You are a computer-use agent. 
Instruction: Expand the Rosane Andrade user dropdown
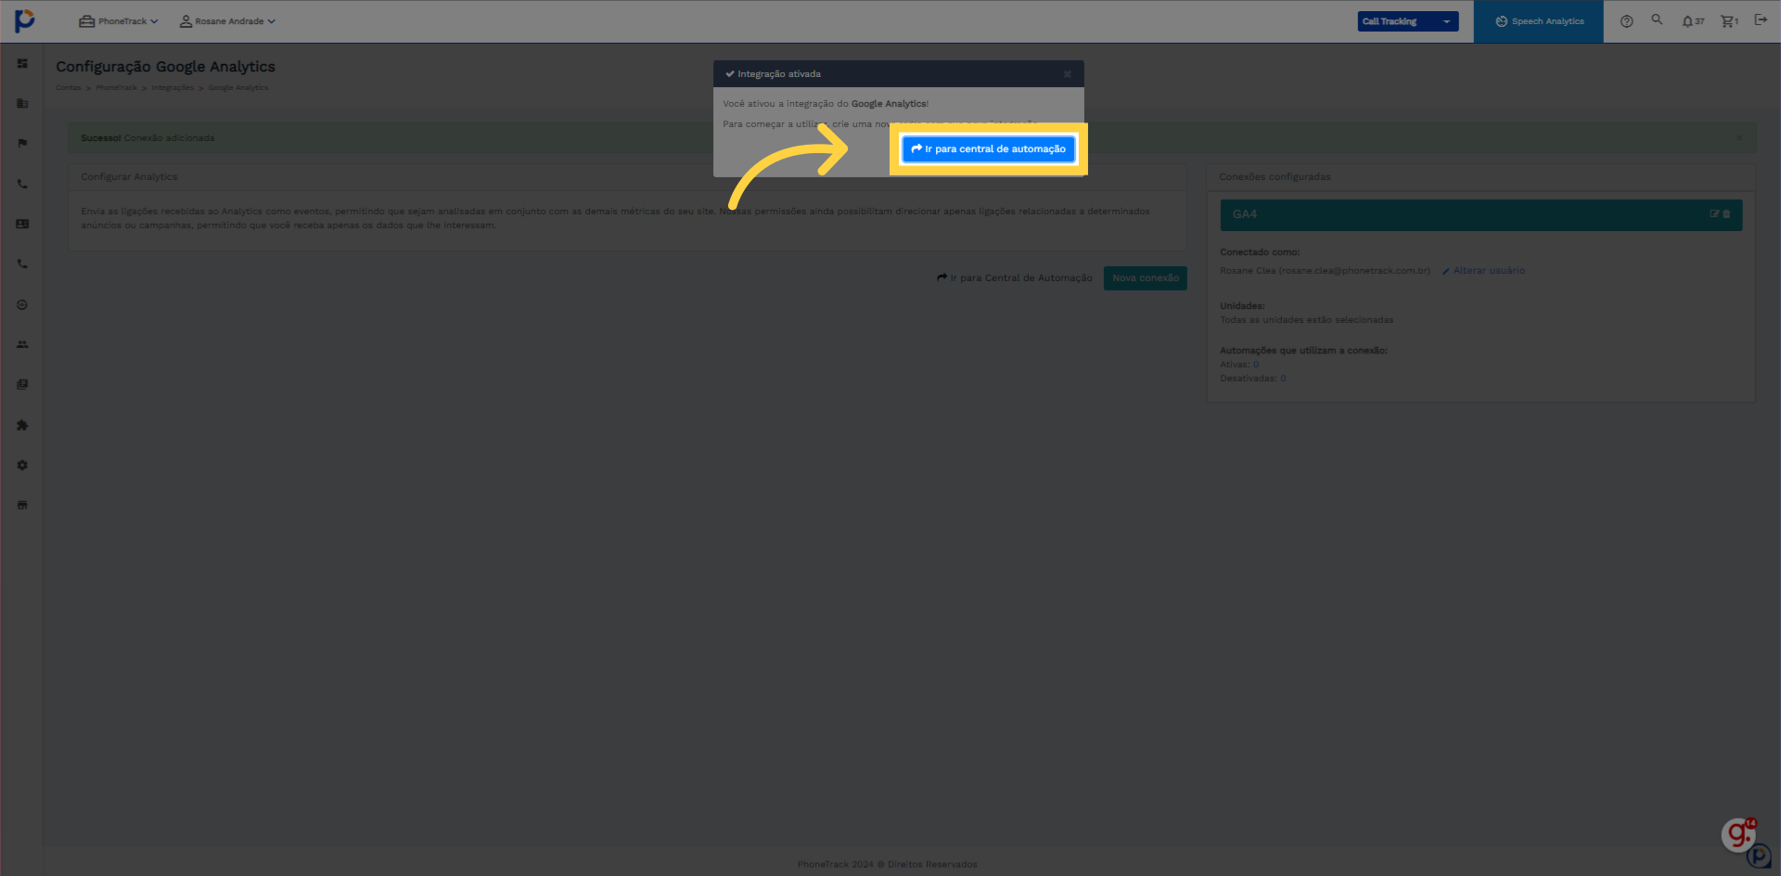coord(227,21)
